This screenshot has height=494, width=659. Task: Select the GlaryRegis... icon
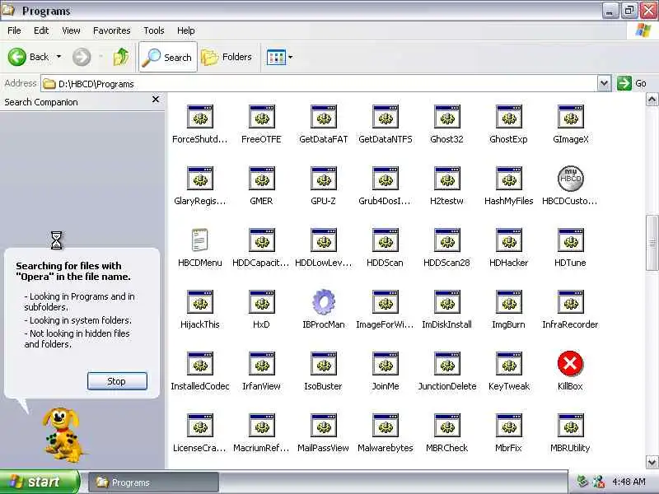click(200, 178)
